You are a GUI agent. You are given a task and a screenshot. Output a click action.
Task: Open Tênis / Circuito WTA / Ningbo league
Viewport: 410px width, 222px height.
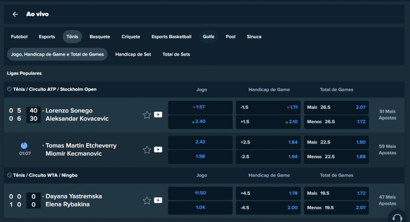(x=45, y=175)
